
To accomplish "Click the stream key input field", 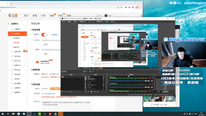I will coord(51,50).
